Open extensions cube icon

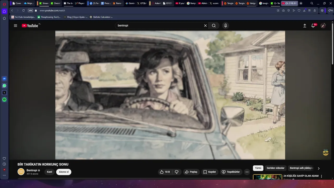tap(322, 10)
